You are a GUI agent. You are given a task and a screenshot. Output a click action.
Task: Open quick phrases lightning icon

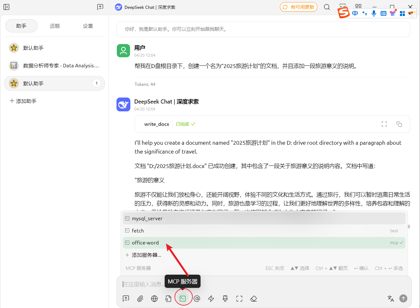211,299
